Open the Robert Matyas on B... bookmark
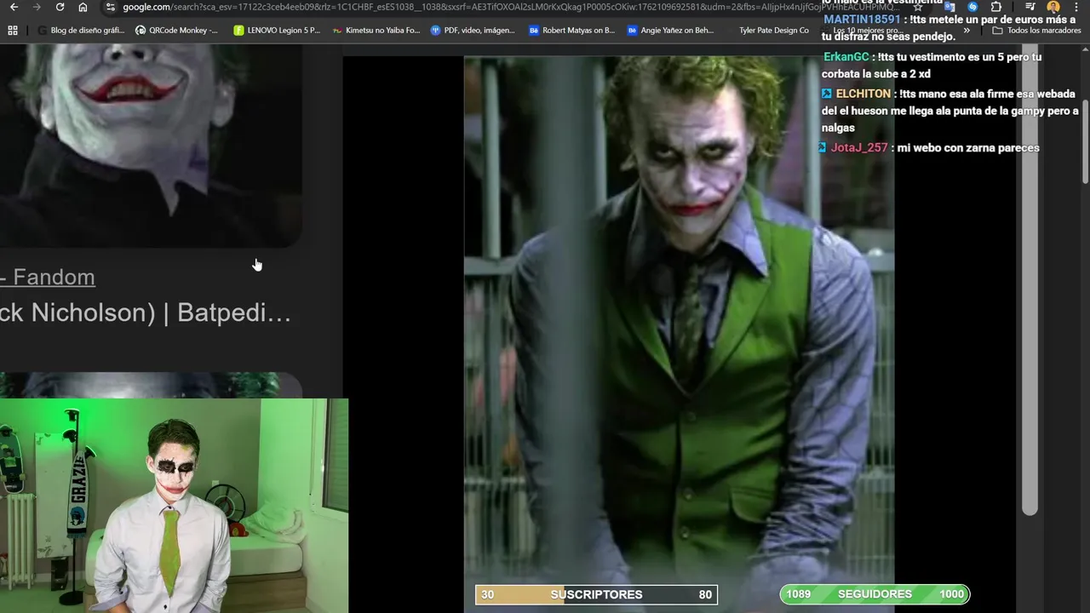The image size is (1090, 613). click(571, 30)
